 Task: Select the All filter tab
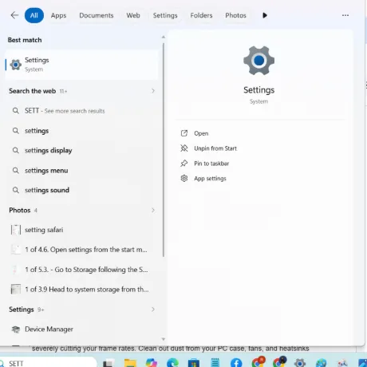tap(34, 15)
